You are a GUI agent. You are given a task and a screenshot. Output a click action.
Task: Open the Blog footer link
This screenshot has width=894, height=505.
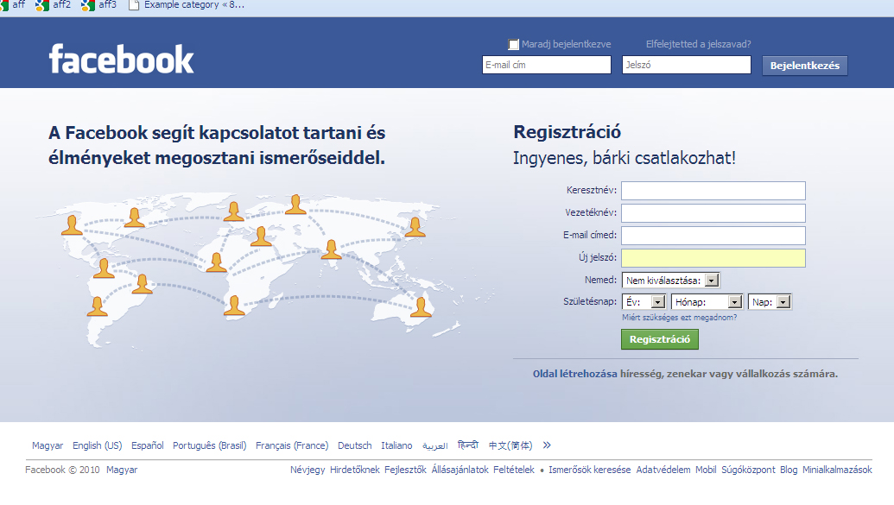(789, 470)
